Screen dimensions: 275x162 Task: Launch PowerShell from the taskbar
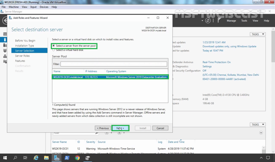(67, 158)
